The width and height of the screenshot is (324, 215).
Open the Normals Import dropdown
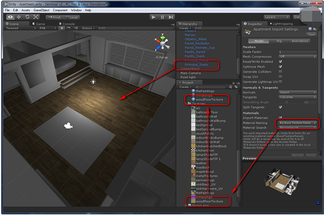coord(298,92)
